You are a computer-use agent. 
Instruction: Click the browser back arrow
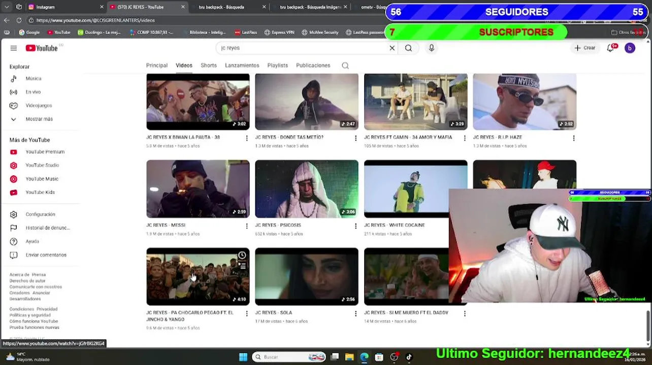[x=7, y=20]
